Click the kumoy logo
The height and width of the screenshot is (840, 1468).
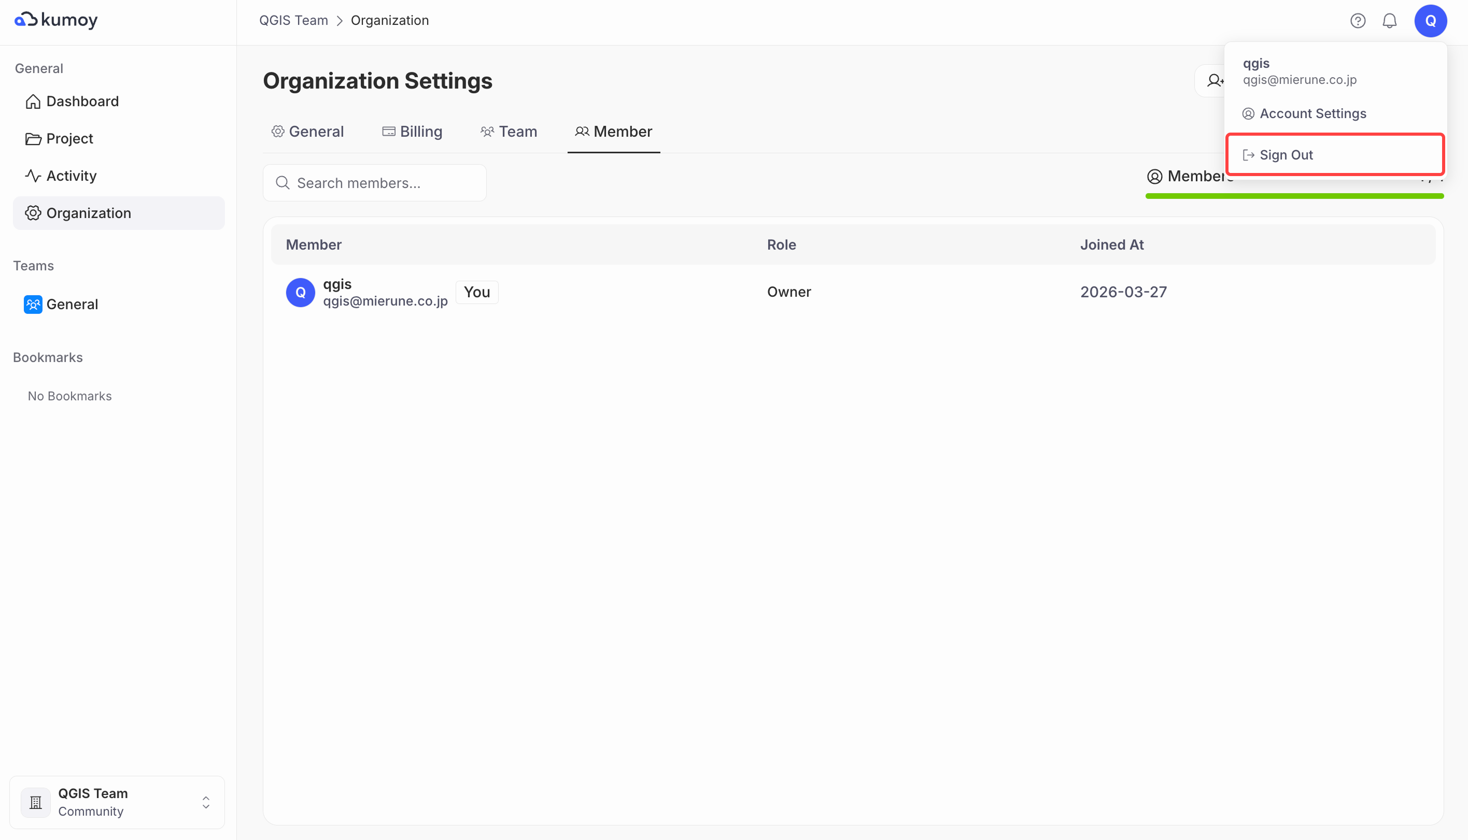pyautogui.click(x=56, y=20)
